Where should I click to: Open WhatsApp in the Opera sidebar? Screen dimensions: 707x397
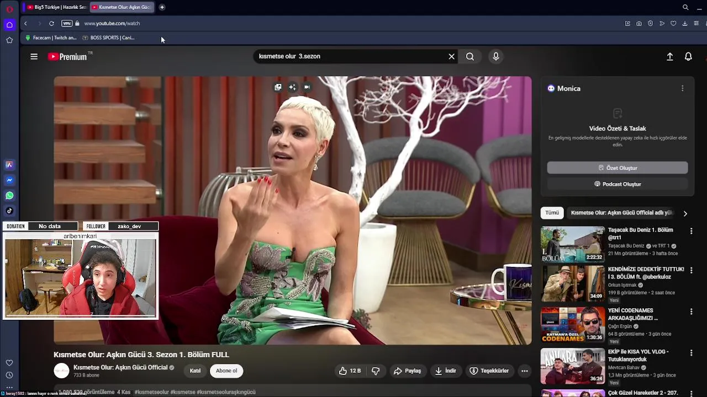[x=9, y=195]
